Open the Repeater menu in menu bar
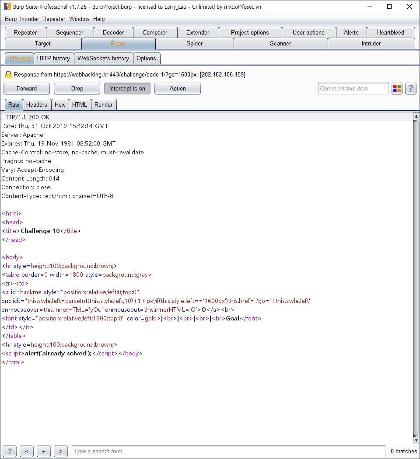Viewport: 420px width, 459px height. tap(54, 19)
